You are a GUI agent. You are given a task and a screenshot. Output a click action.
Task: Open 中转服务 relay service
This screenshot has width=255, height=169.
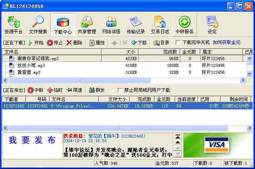pyautogui.click(x=184, y=24)
